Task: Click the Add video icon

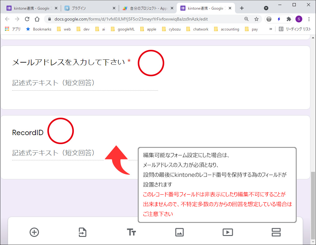Action: (227, 232)
